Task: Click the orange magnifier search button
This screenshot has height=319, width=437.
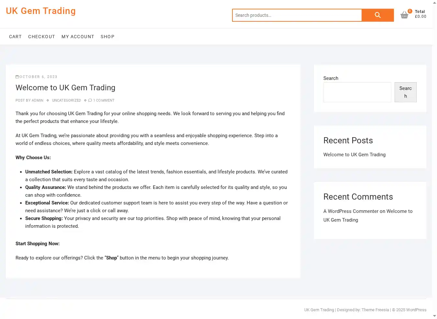Action: [x=377, y=15]
